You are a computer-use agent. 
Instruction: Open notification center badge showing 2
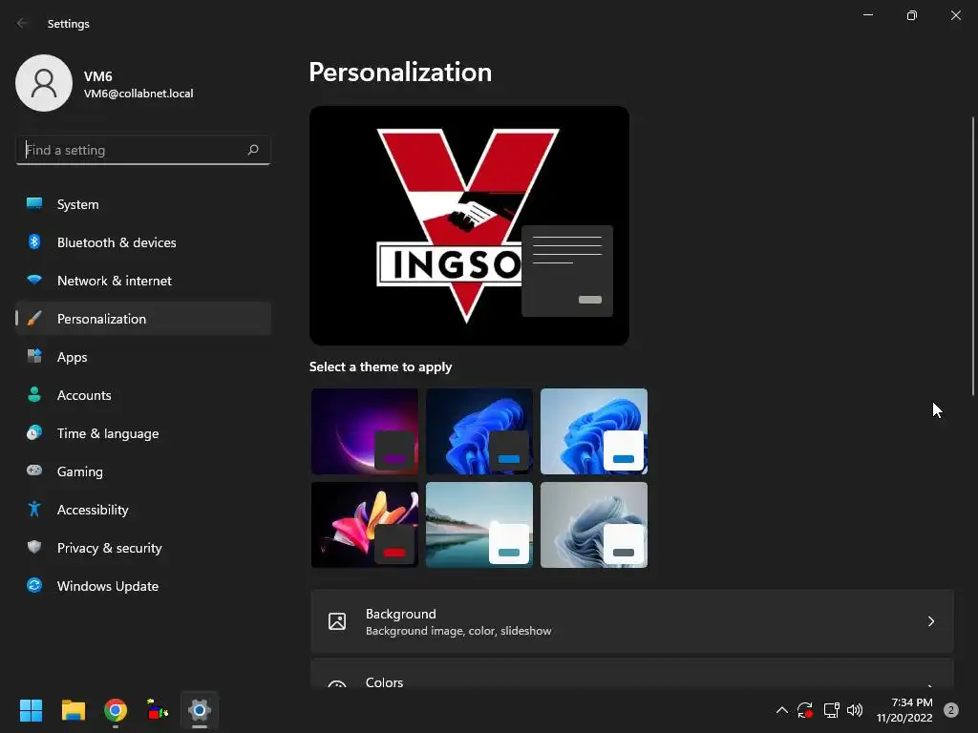pos(950,710)
